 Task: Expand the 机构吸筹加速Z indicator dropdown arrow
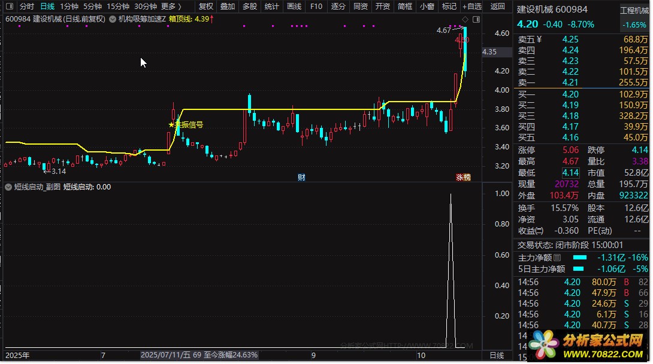point(113,19)
